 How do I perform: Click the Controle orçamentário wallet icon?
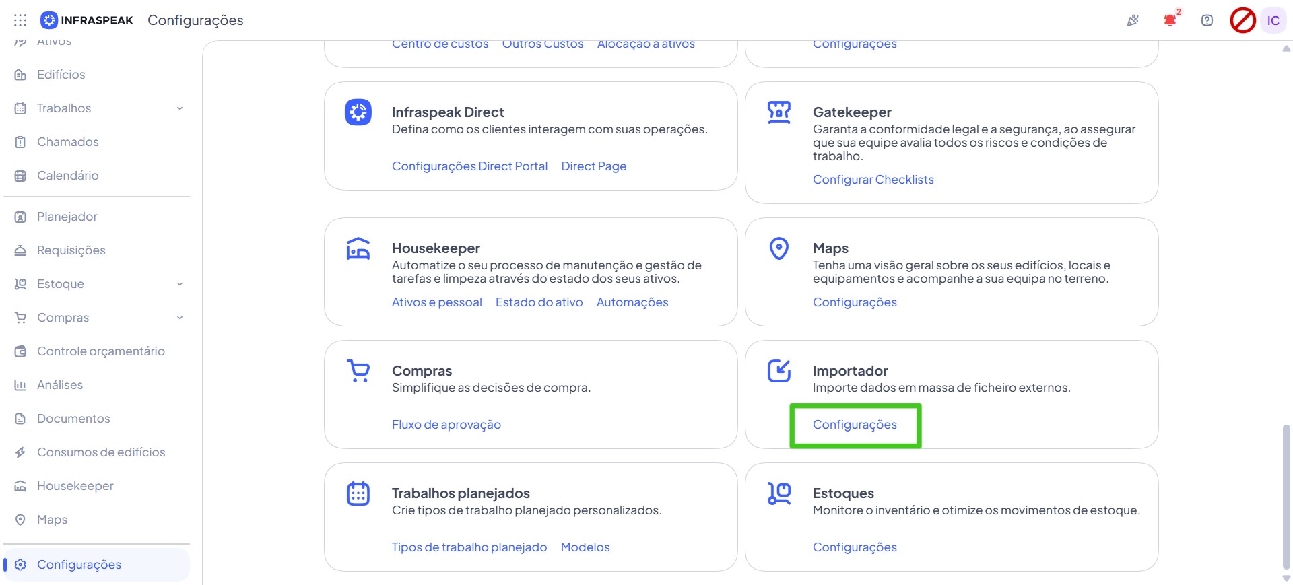20,351
